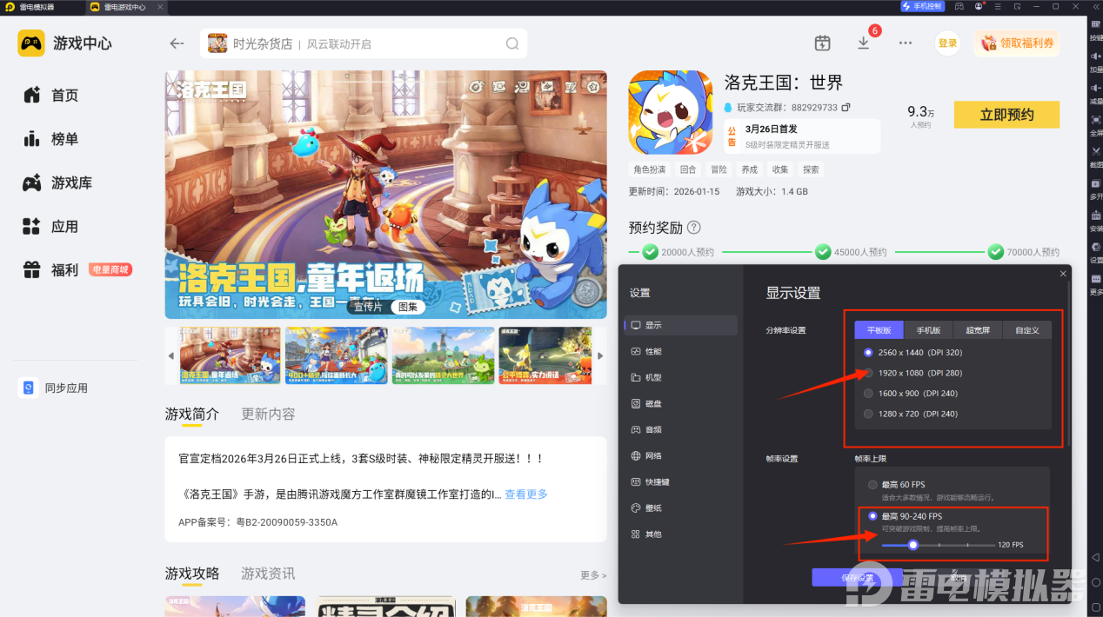
Task: Select 显示 settings category
Action: click(680, 325)
